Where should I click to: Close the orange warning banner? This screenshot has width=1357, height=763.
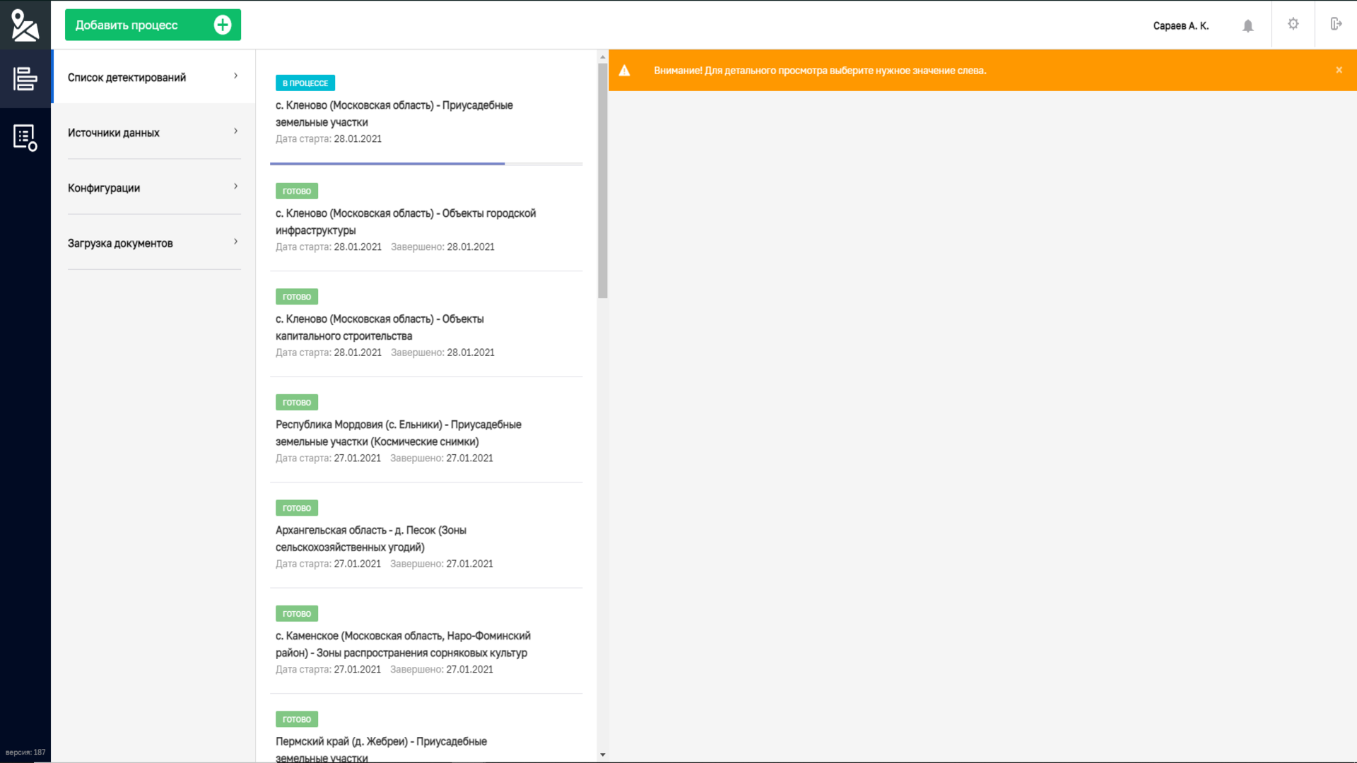[x=1339, y=70]
